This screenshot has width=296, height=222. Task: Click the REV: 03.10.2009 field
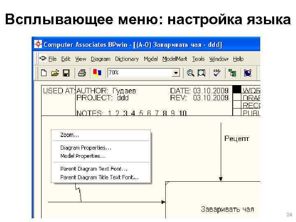pos(199,98)
